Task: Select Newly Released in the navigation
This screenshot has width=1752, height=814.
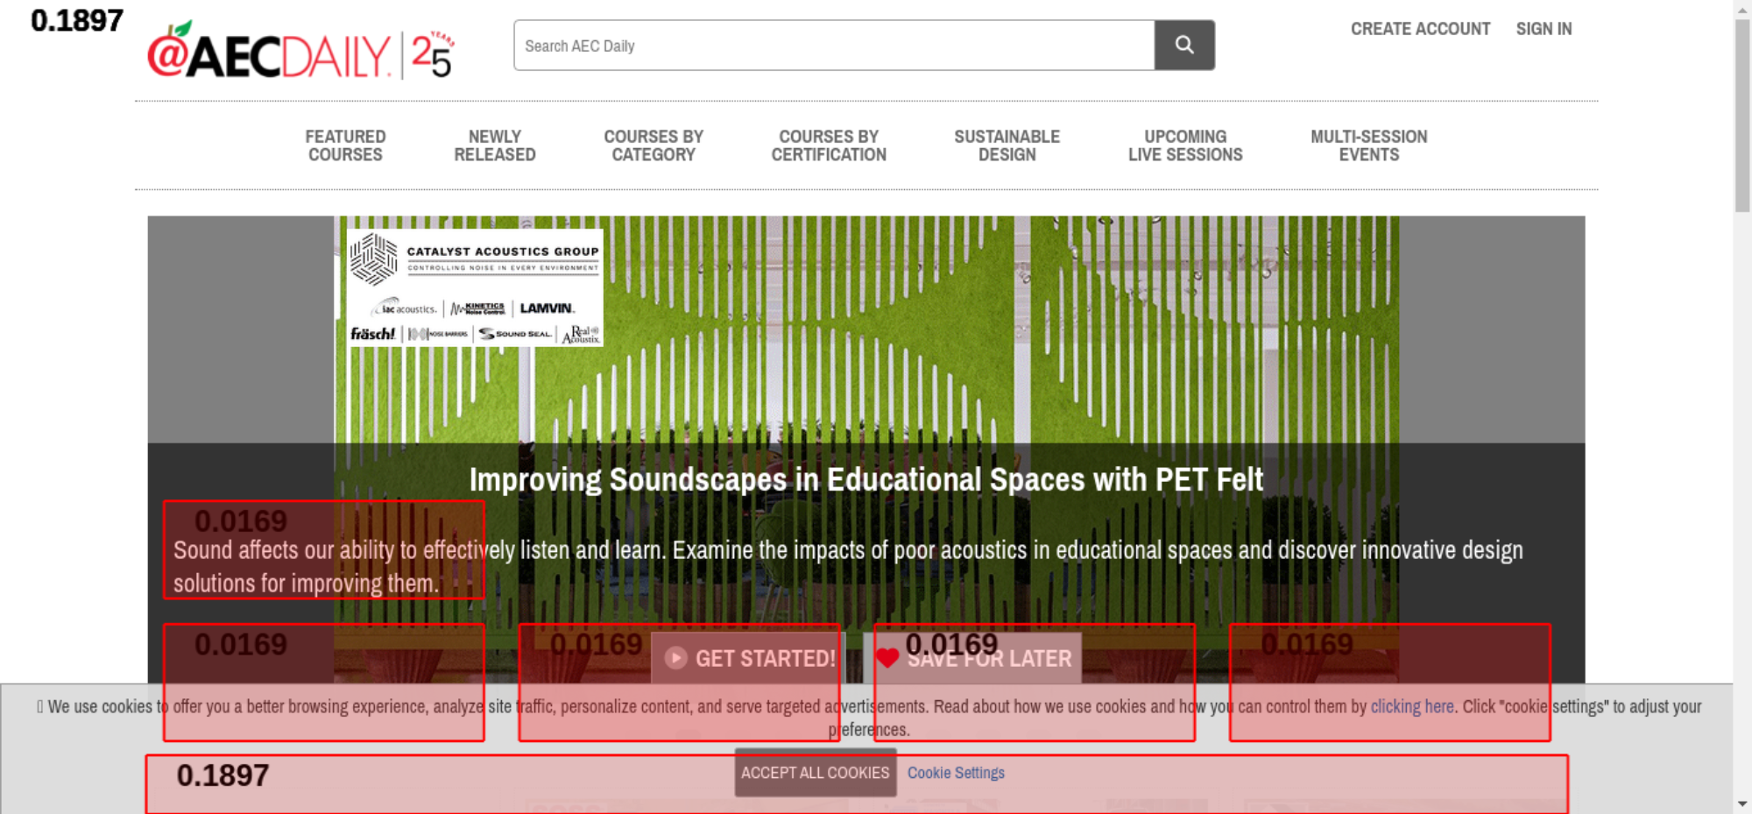Action: click(494, 145)
